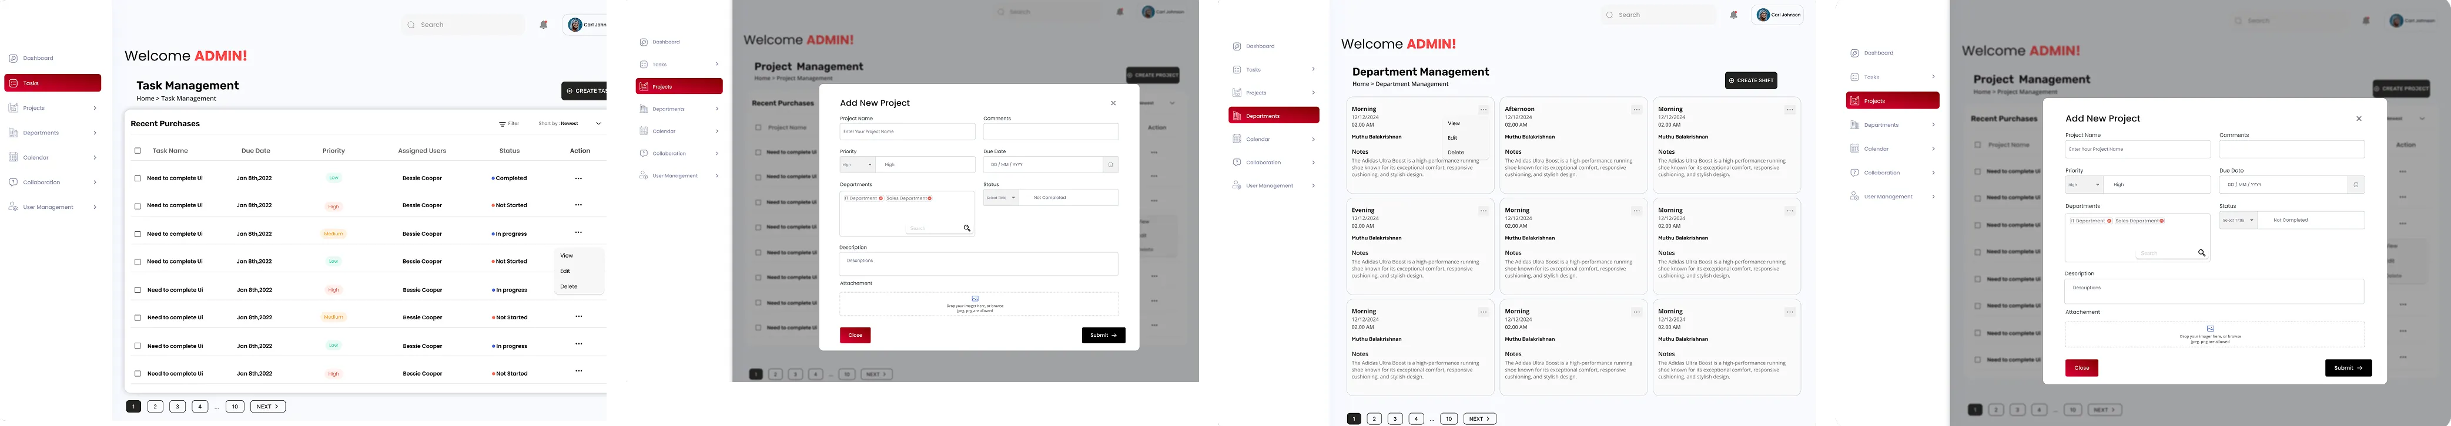Image resolution: width=2451 pixels, height=426 pixels.
Task: Open the three-dot menu on the Evening shift card
Action: point(1482,211)
